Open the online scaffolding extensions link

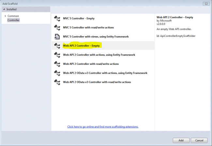tap(103, 127)
